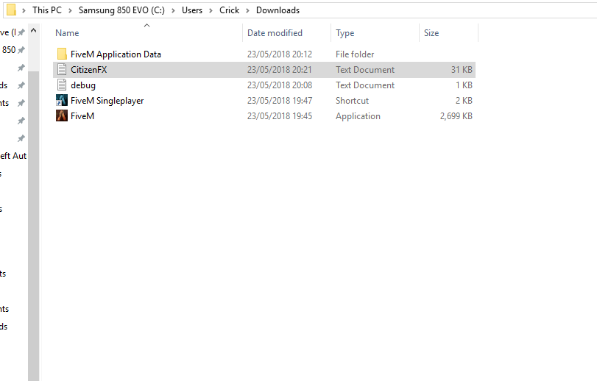
Task: Click the navigation pane scroll up arrow
Action: (x=34, y=30)
